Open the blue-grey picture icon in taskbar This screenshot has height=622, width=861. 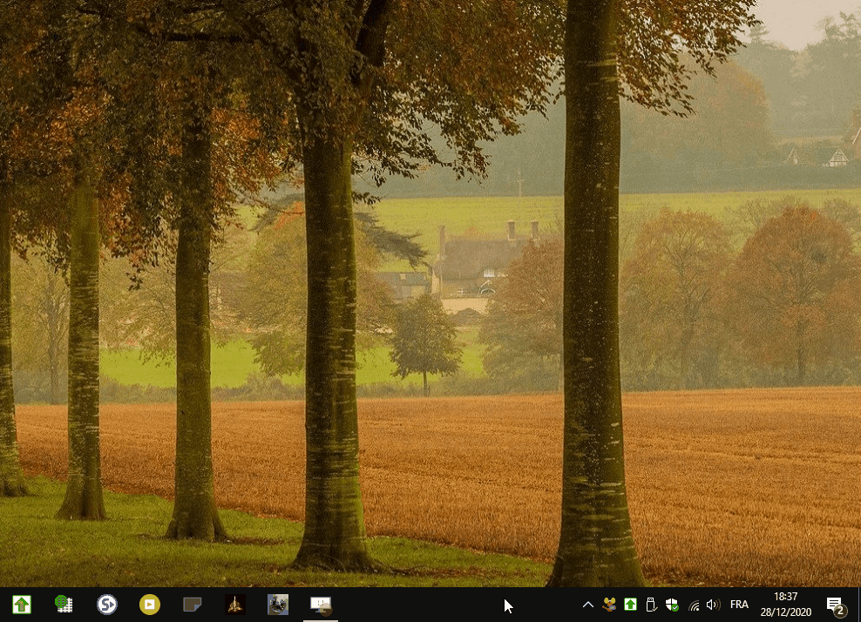click(x=278, y=605)
